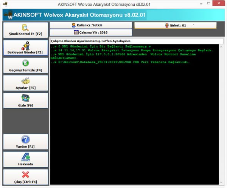Open the Çalışma Yılı : 2016 button
Viewport: 227px width, 188px height.
[91, 32]
